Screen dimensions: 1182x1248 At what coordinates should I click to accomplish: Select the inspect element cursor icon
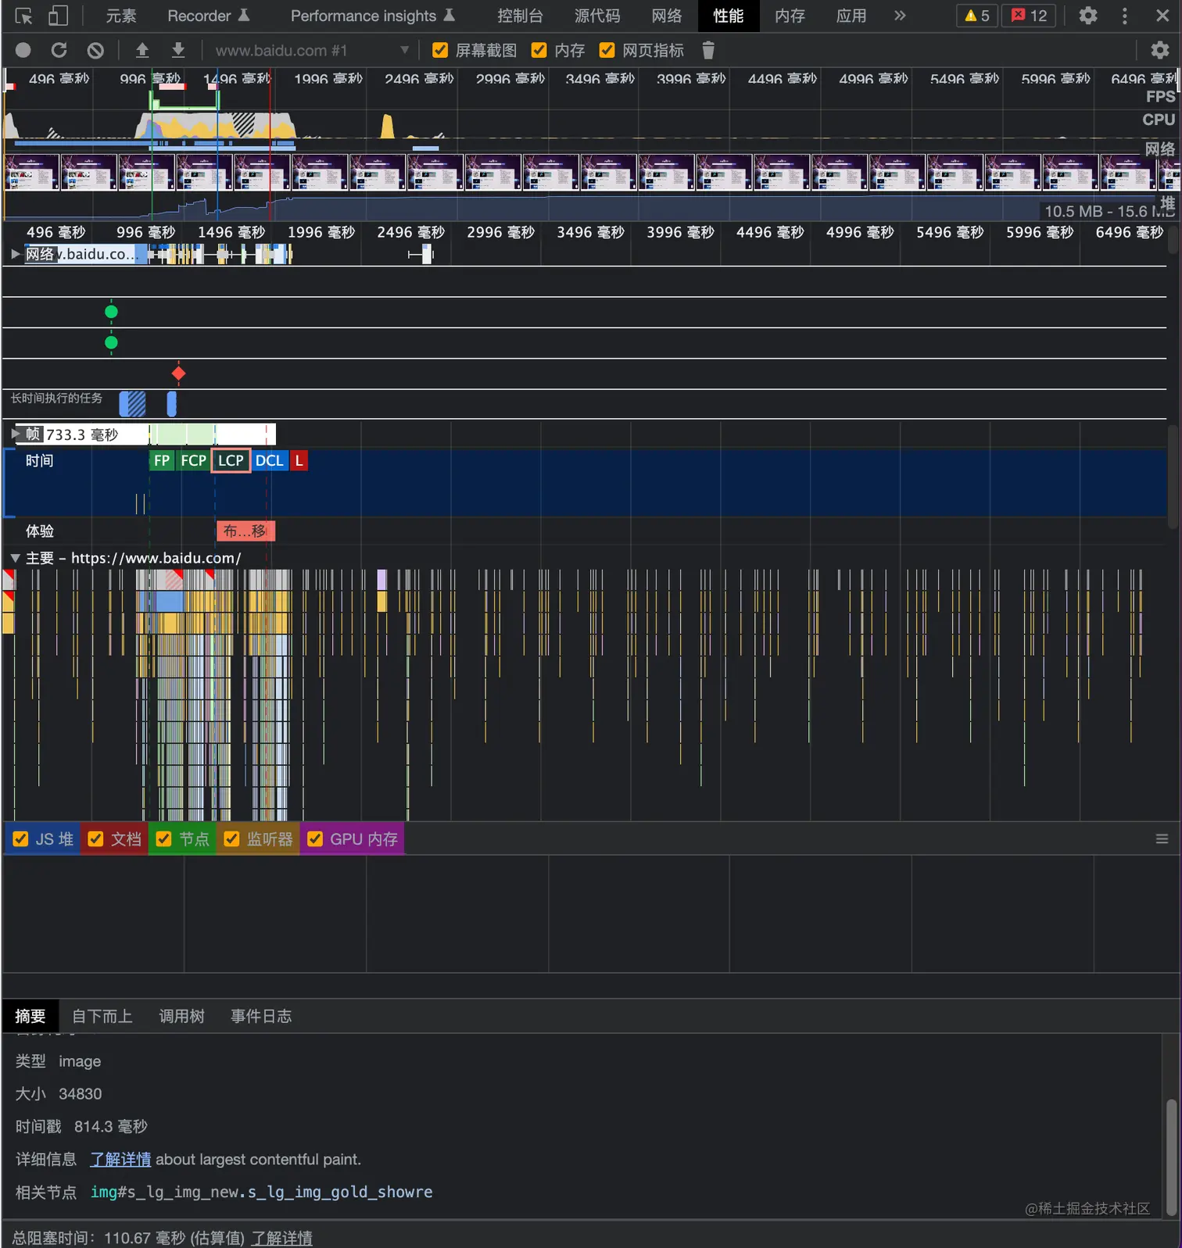(23, 16)
